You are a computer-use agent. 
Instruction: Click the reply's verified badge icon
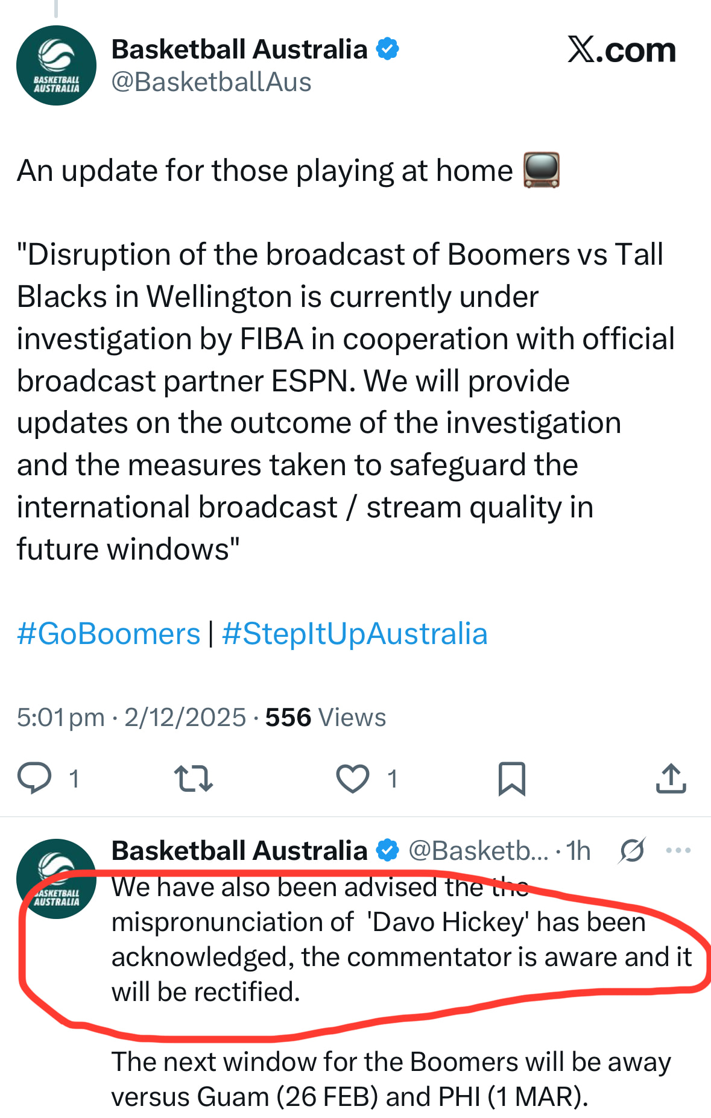click(x=388, y=850)
